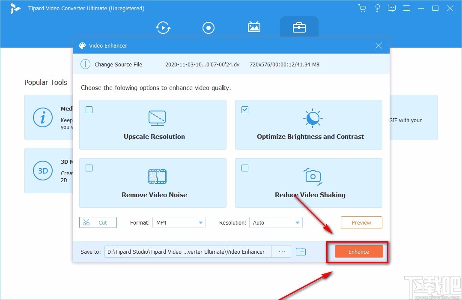
Task: Uncheck Optimize Brightness and Contrast checkbox
Action: [x=245, y=110]
